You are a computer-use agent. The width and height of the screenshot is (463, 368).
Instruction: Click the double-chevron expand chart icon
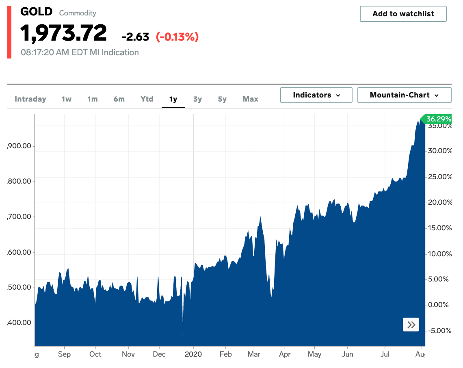(x=411, y=325)
